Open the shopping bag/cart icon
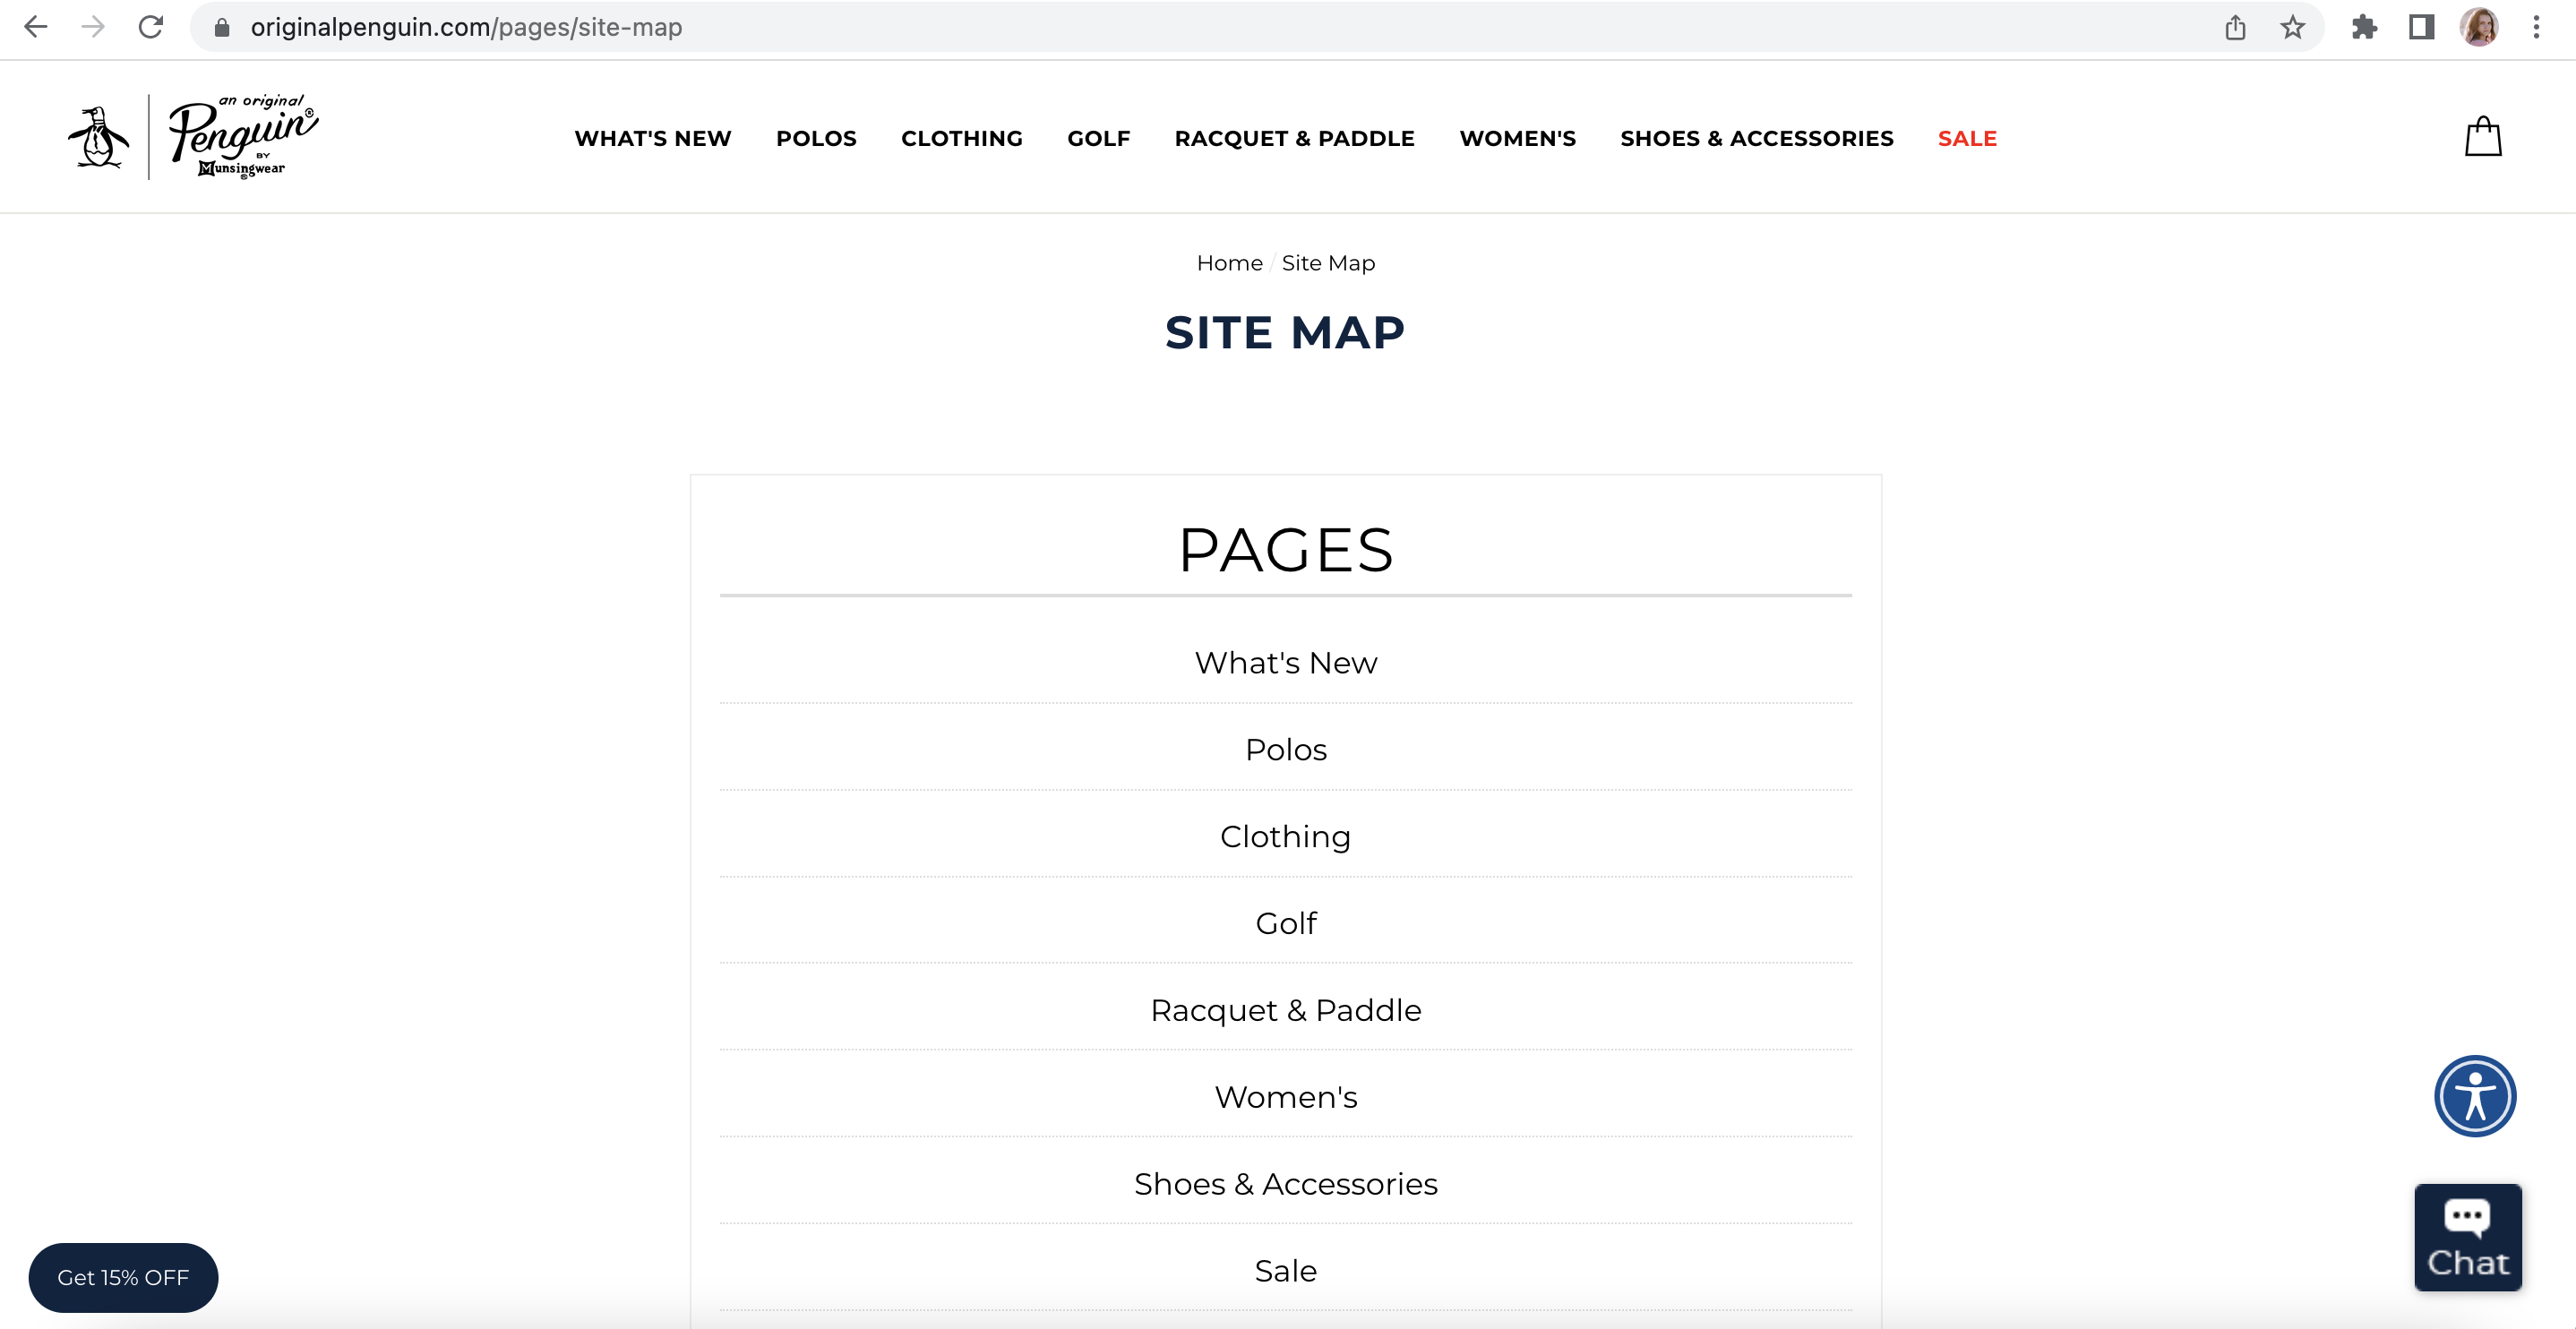Viewport: 2576px width, 1329px height. coord(2483,137)
